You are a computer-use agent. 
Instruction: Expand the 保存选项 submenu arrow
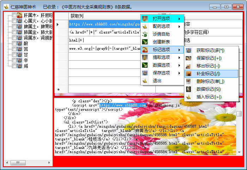179,73
